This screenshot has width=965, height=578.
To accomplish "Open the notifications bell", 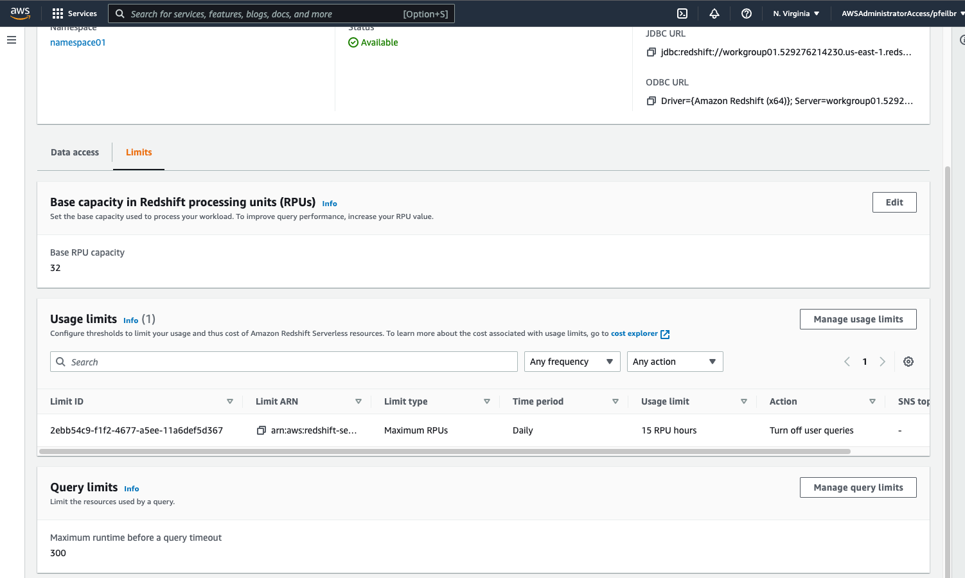I will [714, 13].
